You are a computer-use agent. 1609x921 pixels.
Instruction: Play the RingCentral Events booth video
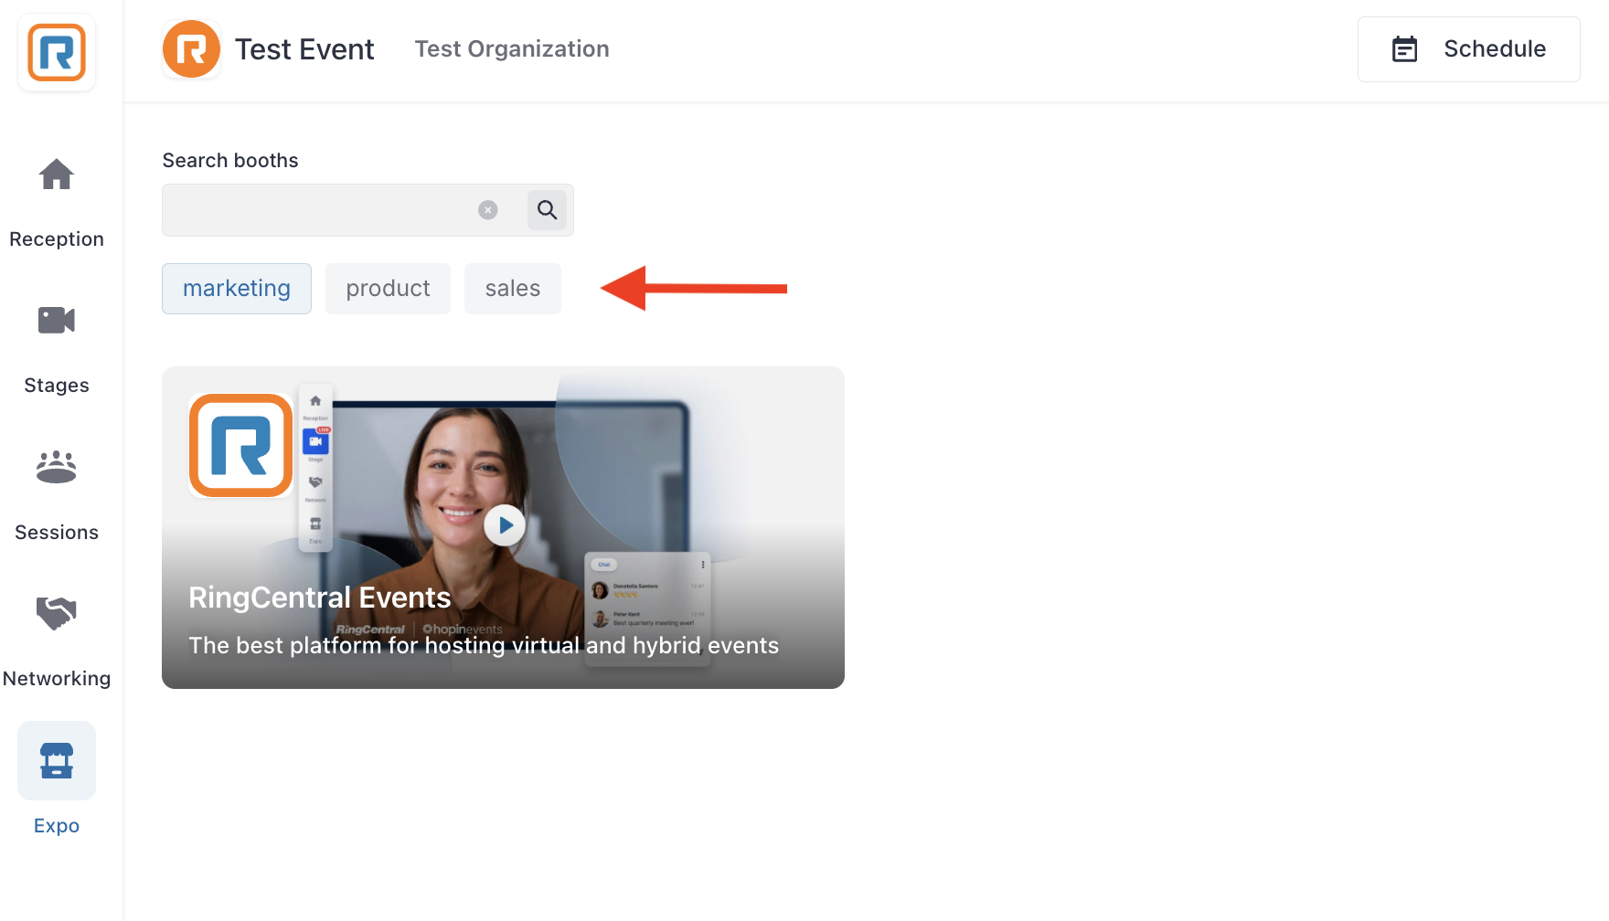click(505, 525)
